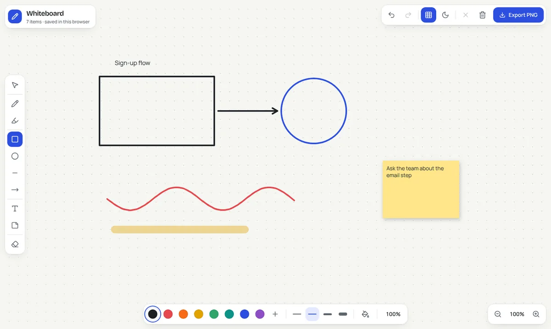Select the Eraser tool
Image resolution: width=551 pixels, height=329 pixels.
[x=15, y=244]
